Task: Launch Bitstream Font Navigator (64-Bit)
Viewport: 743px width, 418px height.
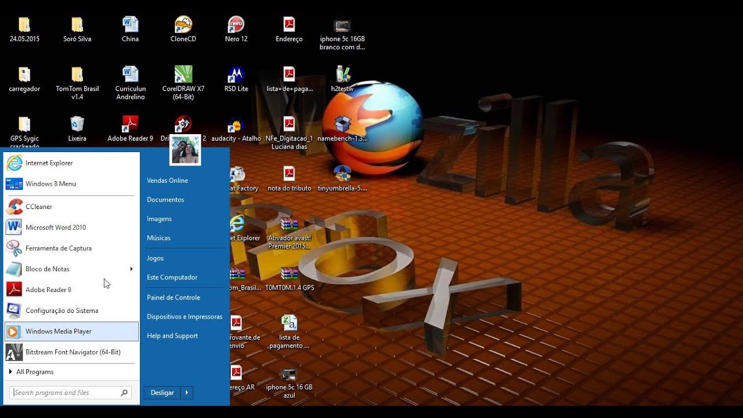Action: tap(71, 352)
